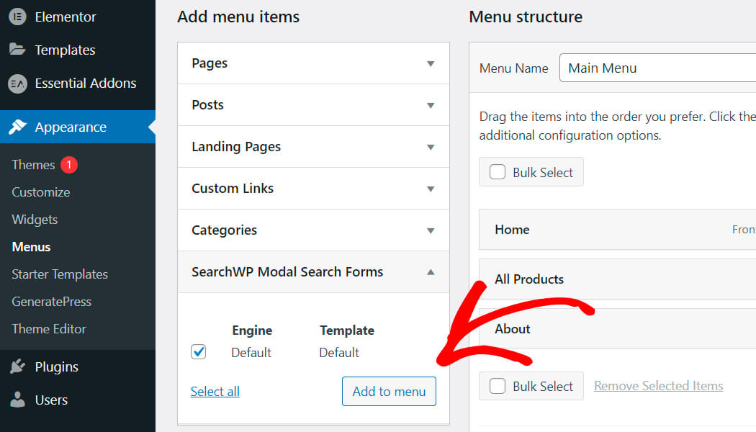Click the Users person icon

(17, 400)
